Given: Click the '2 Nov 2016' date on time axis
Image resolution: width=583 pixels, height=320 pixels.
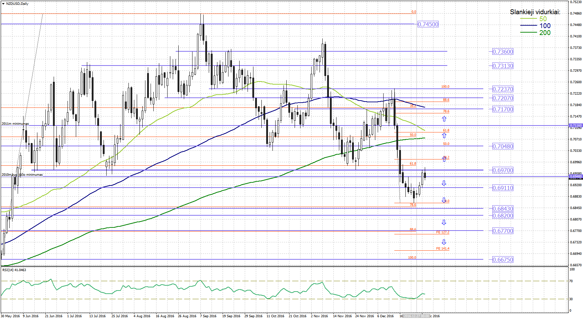Looking at the screenshot, I should [x=319, y=316].
